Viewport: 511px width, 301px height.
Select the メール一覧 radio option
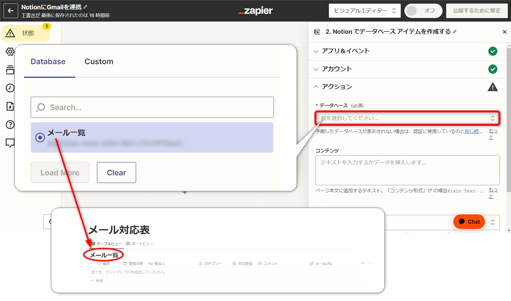[40, 137]
